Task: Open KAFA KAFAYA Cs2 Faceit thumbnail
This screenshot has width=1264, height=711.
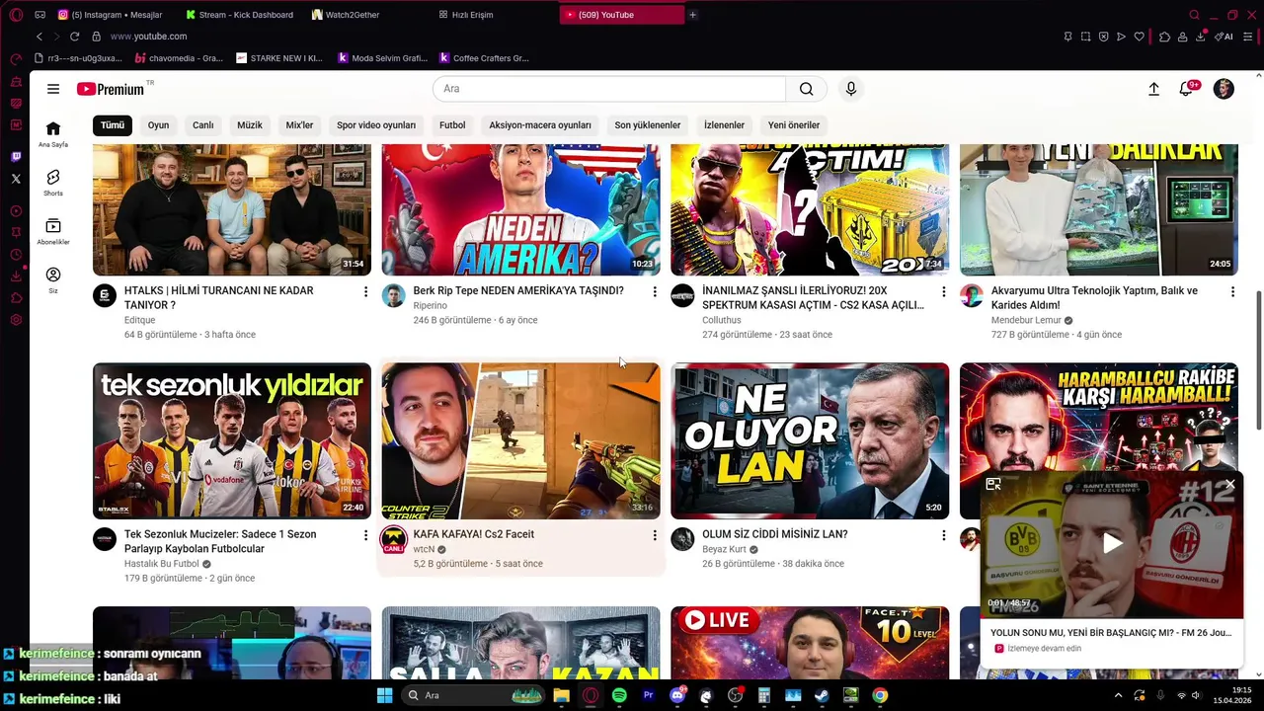Action: [x=520, y=440]
